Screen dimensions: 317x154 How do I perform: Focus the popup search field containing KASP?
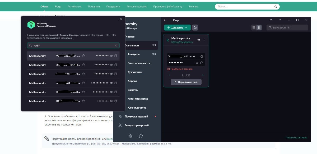point(73,45)
